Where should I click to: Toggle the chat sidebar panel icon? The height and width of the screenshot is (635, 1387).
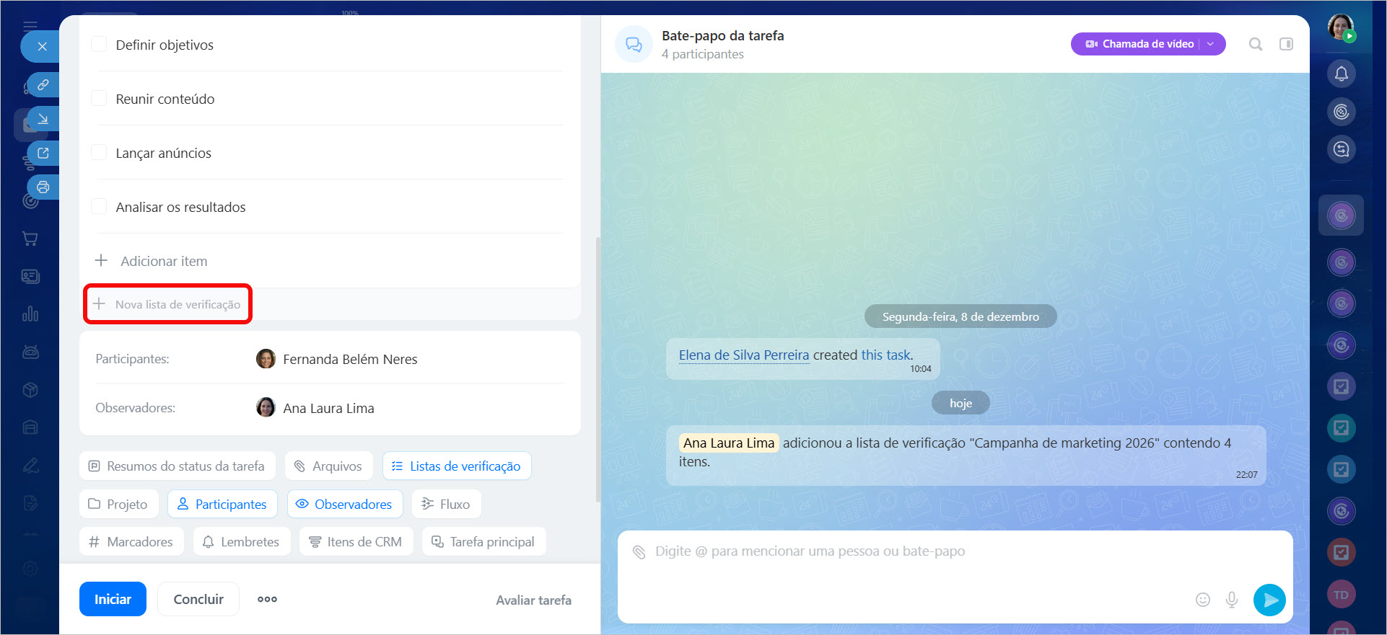pos(1286,44)
